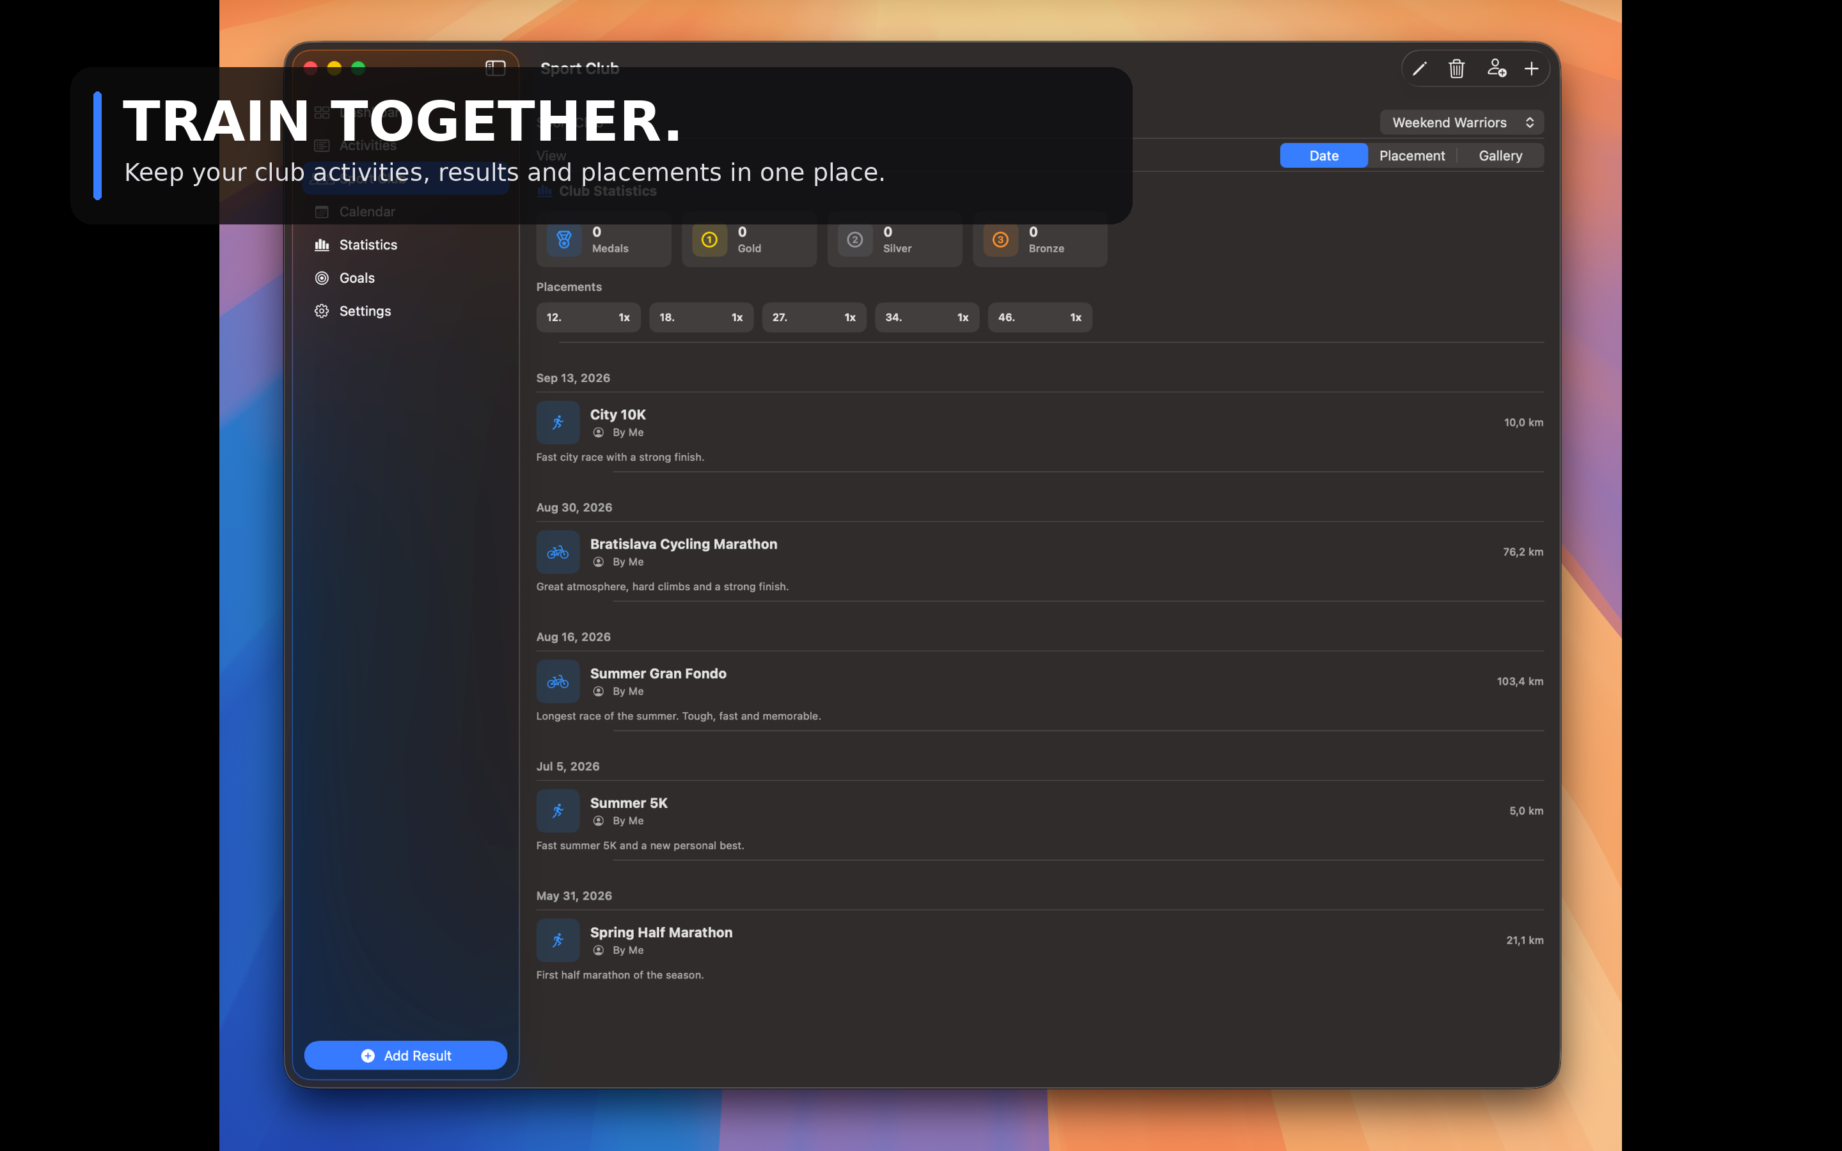Click the Bronze medal icon
Screen dimensions: 1842x1151
coord(1000,240)
